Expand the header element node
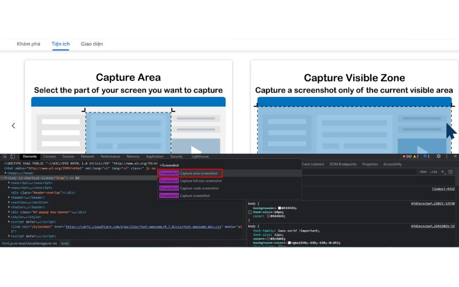Image resolution: width=459 pixels, height=287 pixels. [9, 197]
